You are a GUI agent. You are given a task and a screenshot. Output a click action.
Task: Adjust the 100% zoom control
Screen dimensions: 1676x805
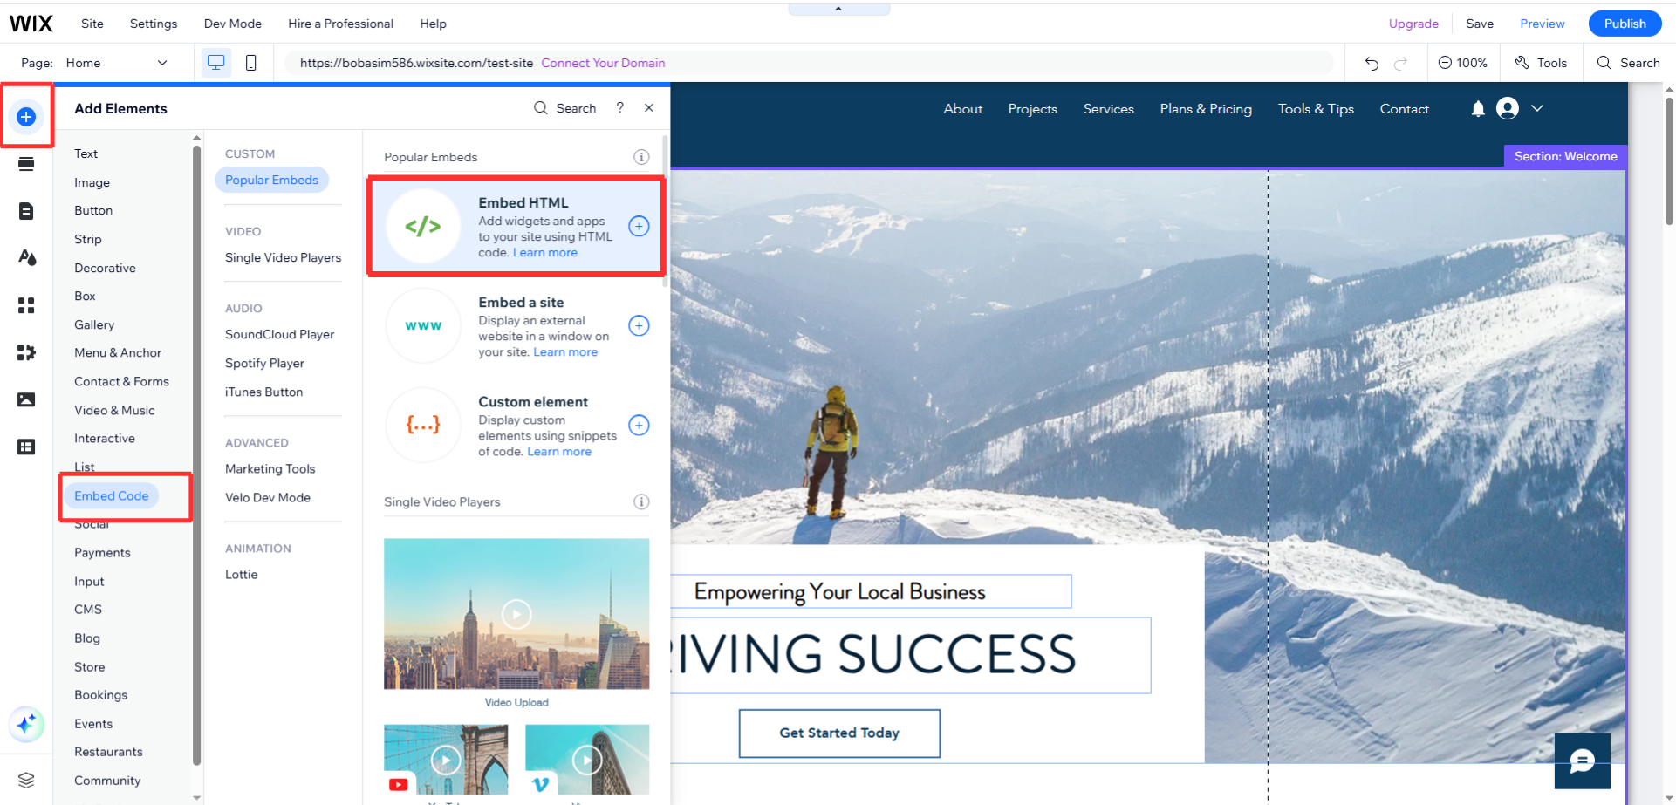[1463, 63]
